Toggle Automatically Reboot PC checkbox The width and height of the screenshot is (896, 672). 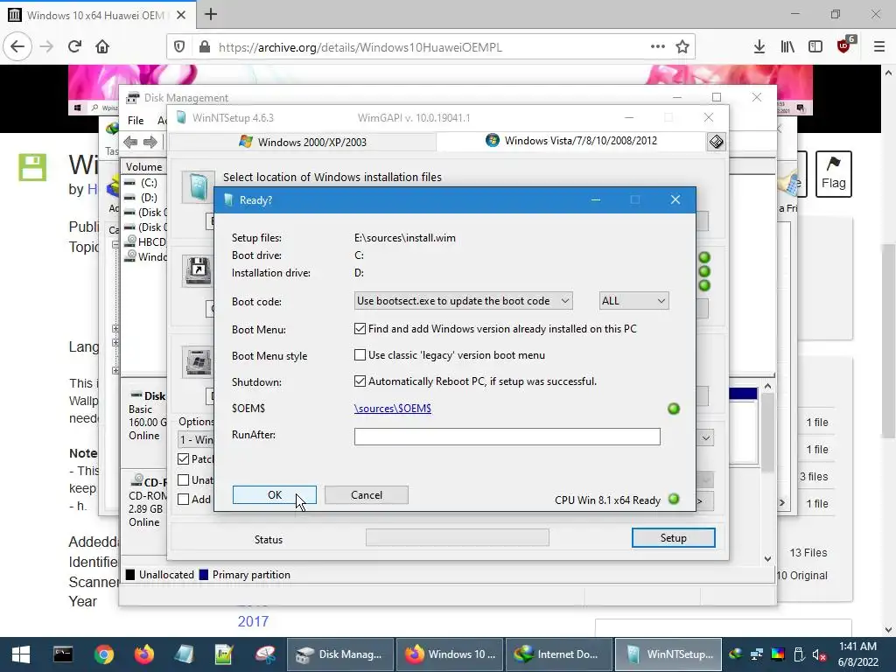(x=360, y=381)
